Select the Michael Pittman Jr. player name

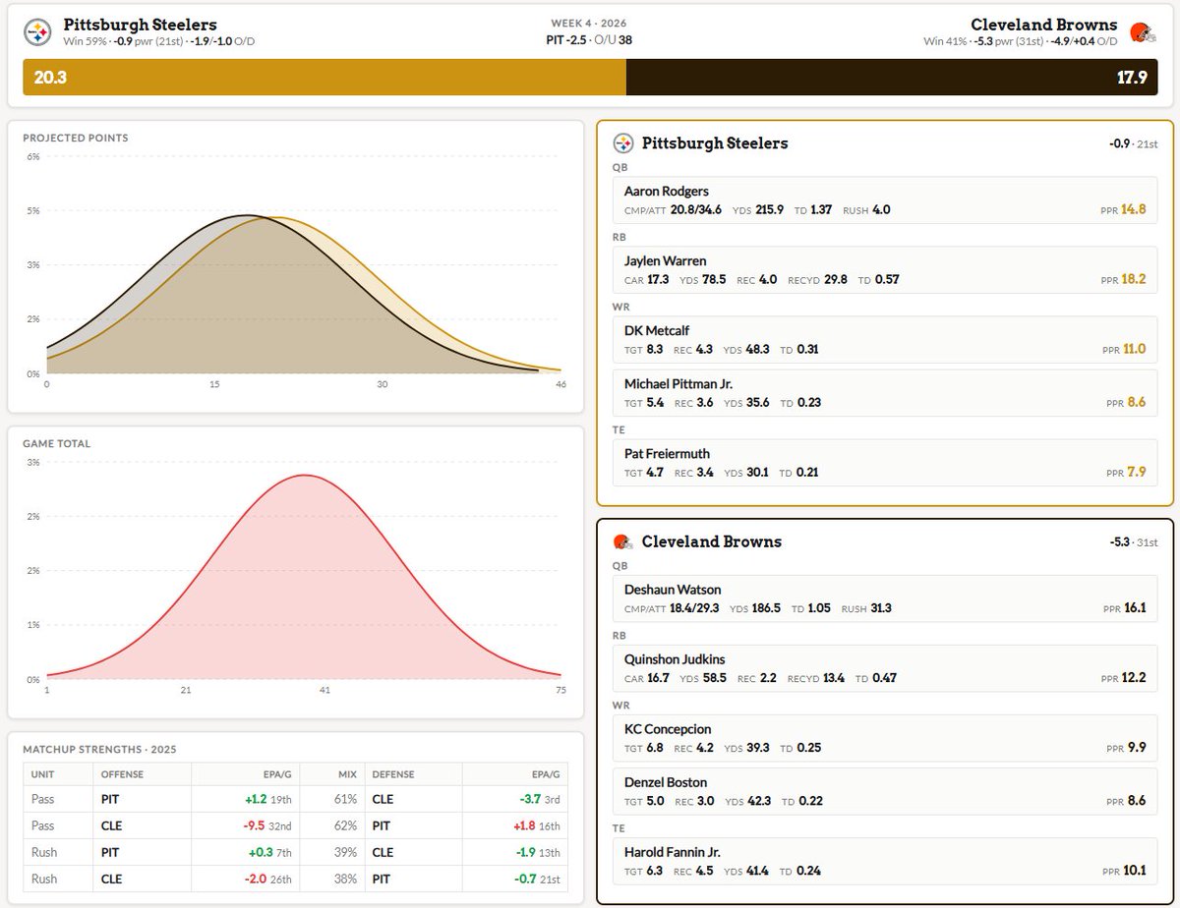678,383
